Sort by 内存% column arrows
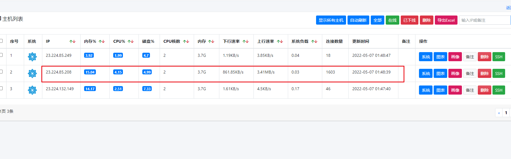The height and width of the screenshot is (159, 511). pos(102,42)
